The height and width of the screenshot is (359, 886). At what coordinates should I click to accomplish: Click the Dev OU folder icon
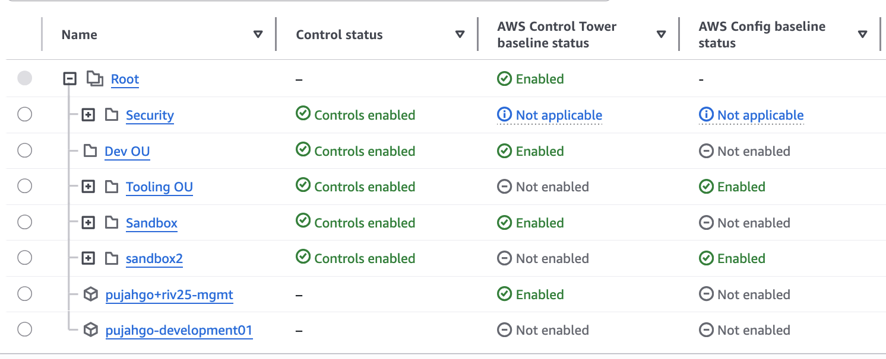coord(90,151)
